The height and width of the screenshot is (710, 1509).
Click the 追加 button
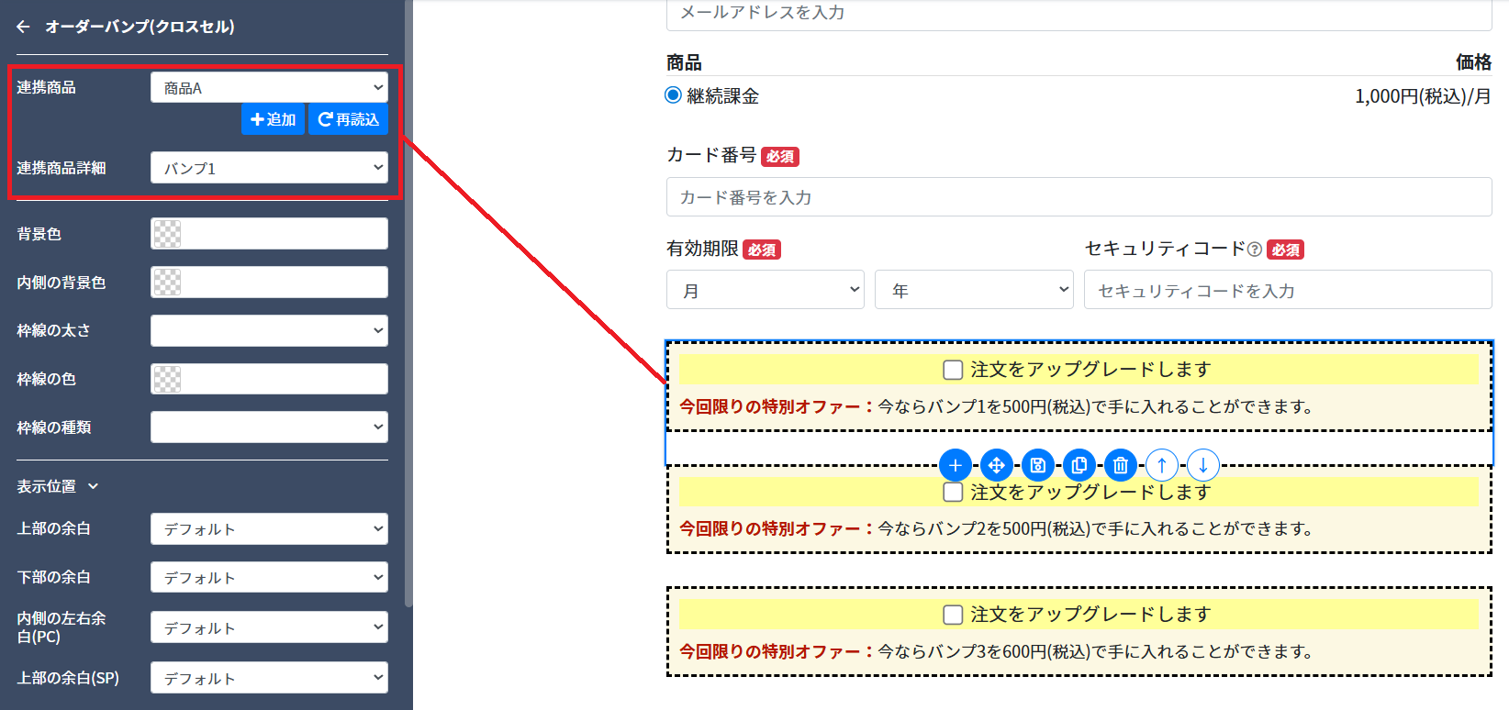[273, 119]
